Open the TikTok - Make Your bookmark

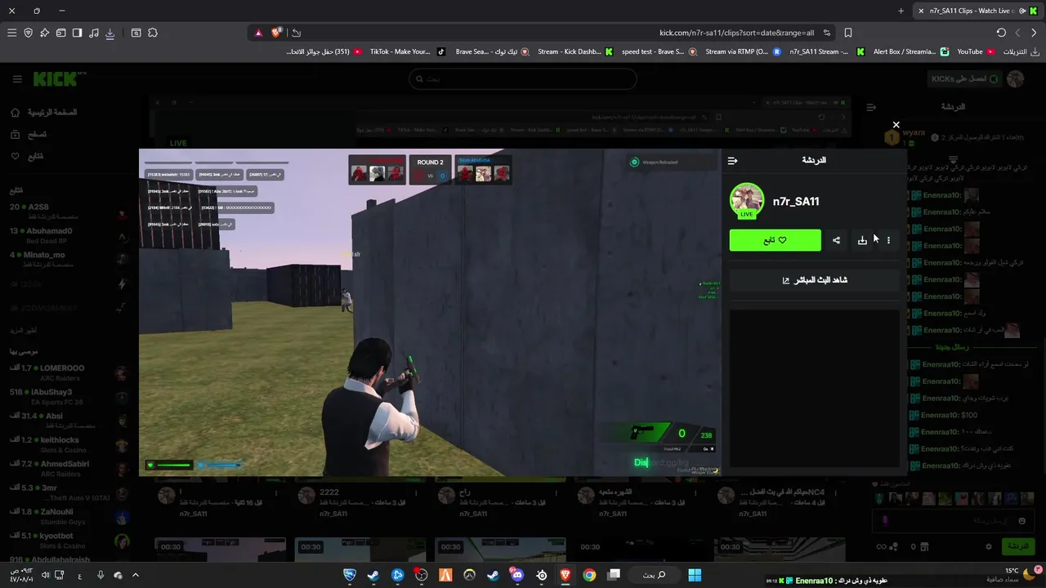[x=407, y=51]
